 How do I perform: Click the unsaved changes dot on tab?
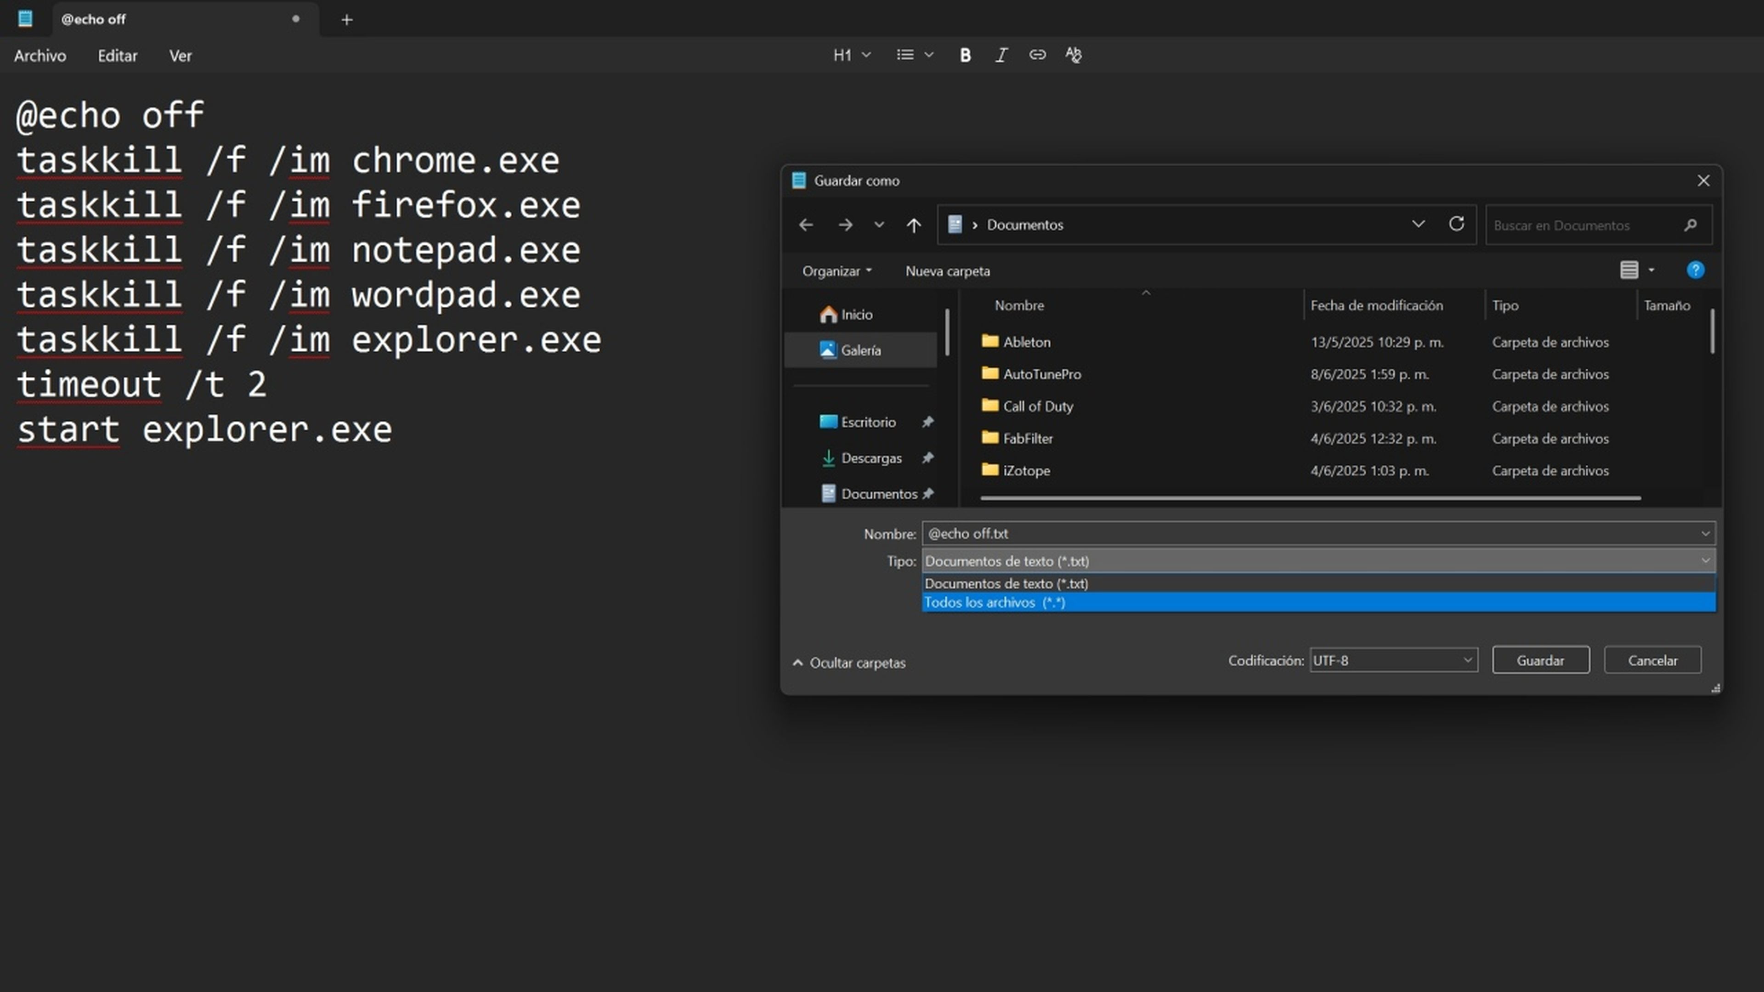[296, 18]
